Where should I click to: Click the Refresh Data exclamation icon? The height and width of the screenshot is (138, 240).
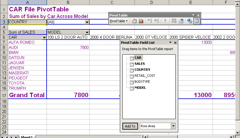click(165, 21)
